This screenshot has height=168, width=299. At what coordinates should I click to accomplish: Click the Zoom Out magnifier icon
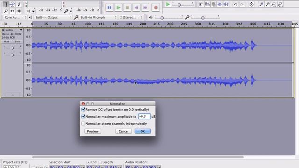pyautogui.click(x=268, y=4)
